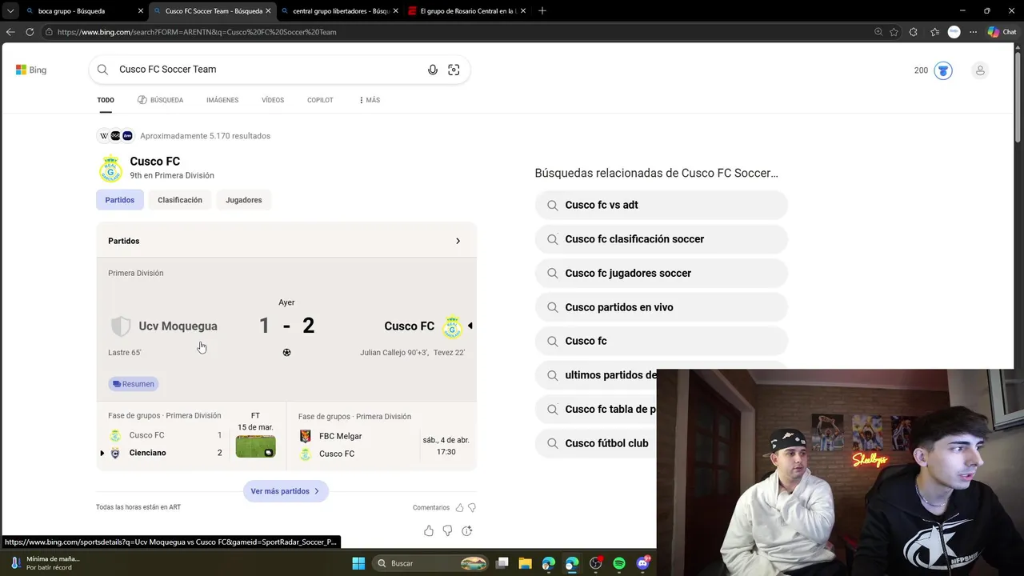This screenshot has height=576, width=1024.
Task: Open Task View on the taskbar
Action: point(502,563)
